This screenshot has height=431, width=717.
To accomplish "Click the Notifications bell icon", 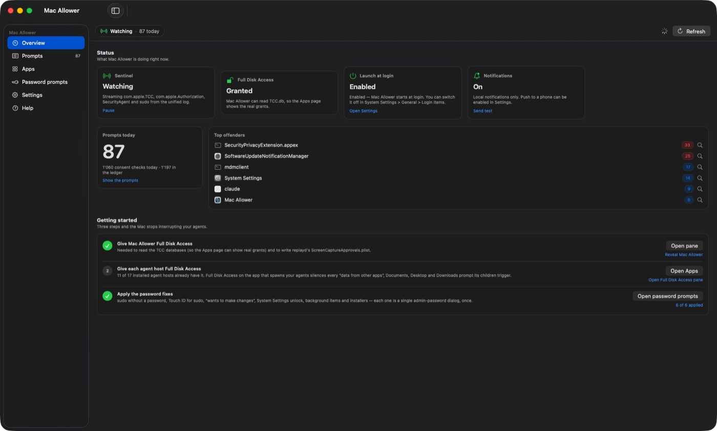I will pyautogui.click(x=477, y=76).
